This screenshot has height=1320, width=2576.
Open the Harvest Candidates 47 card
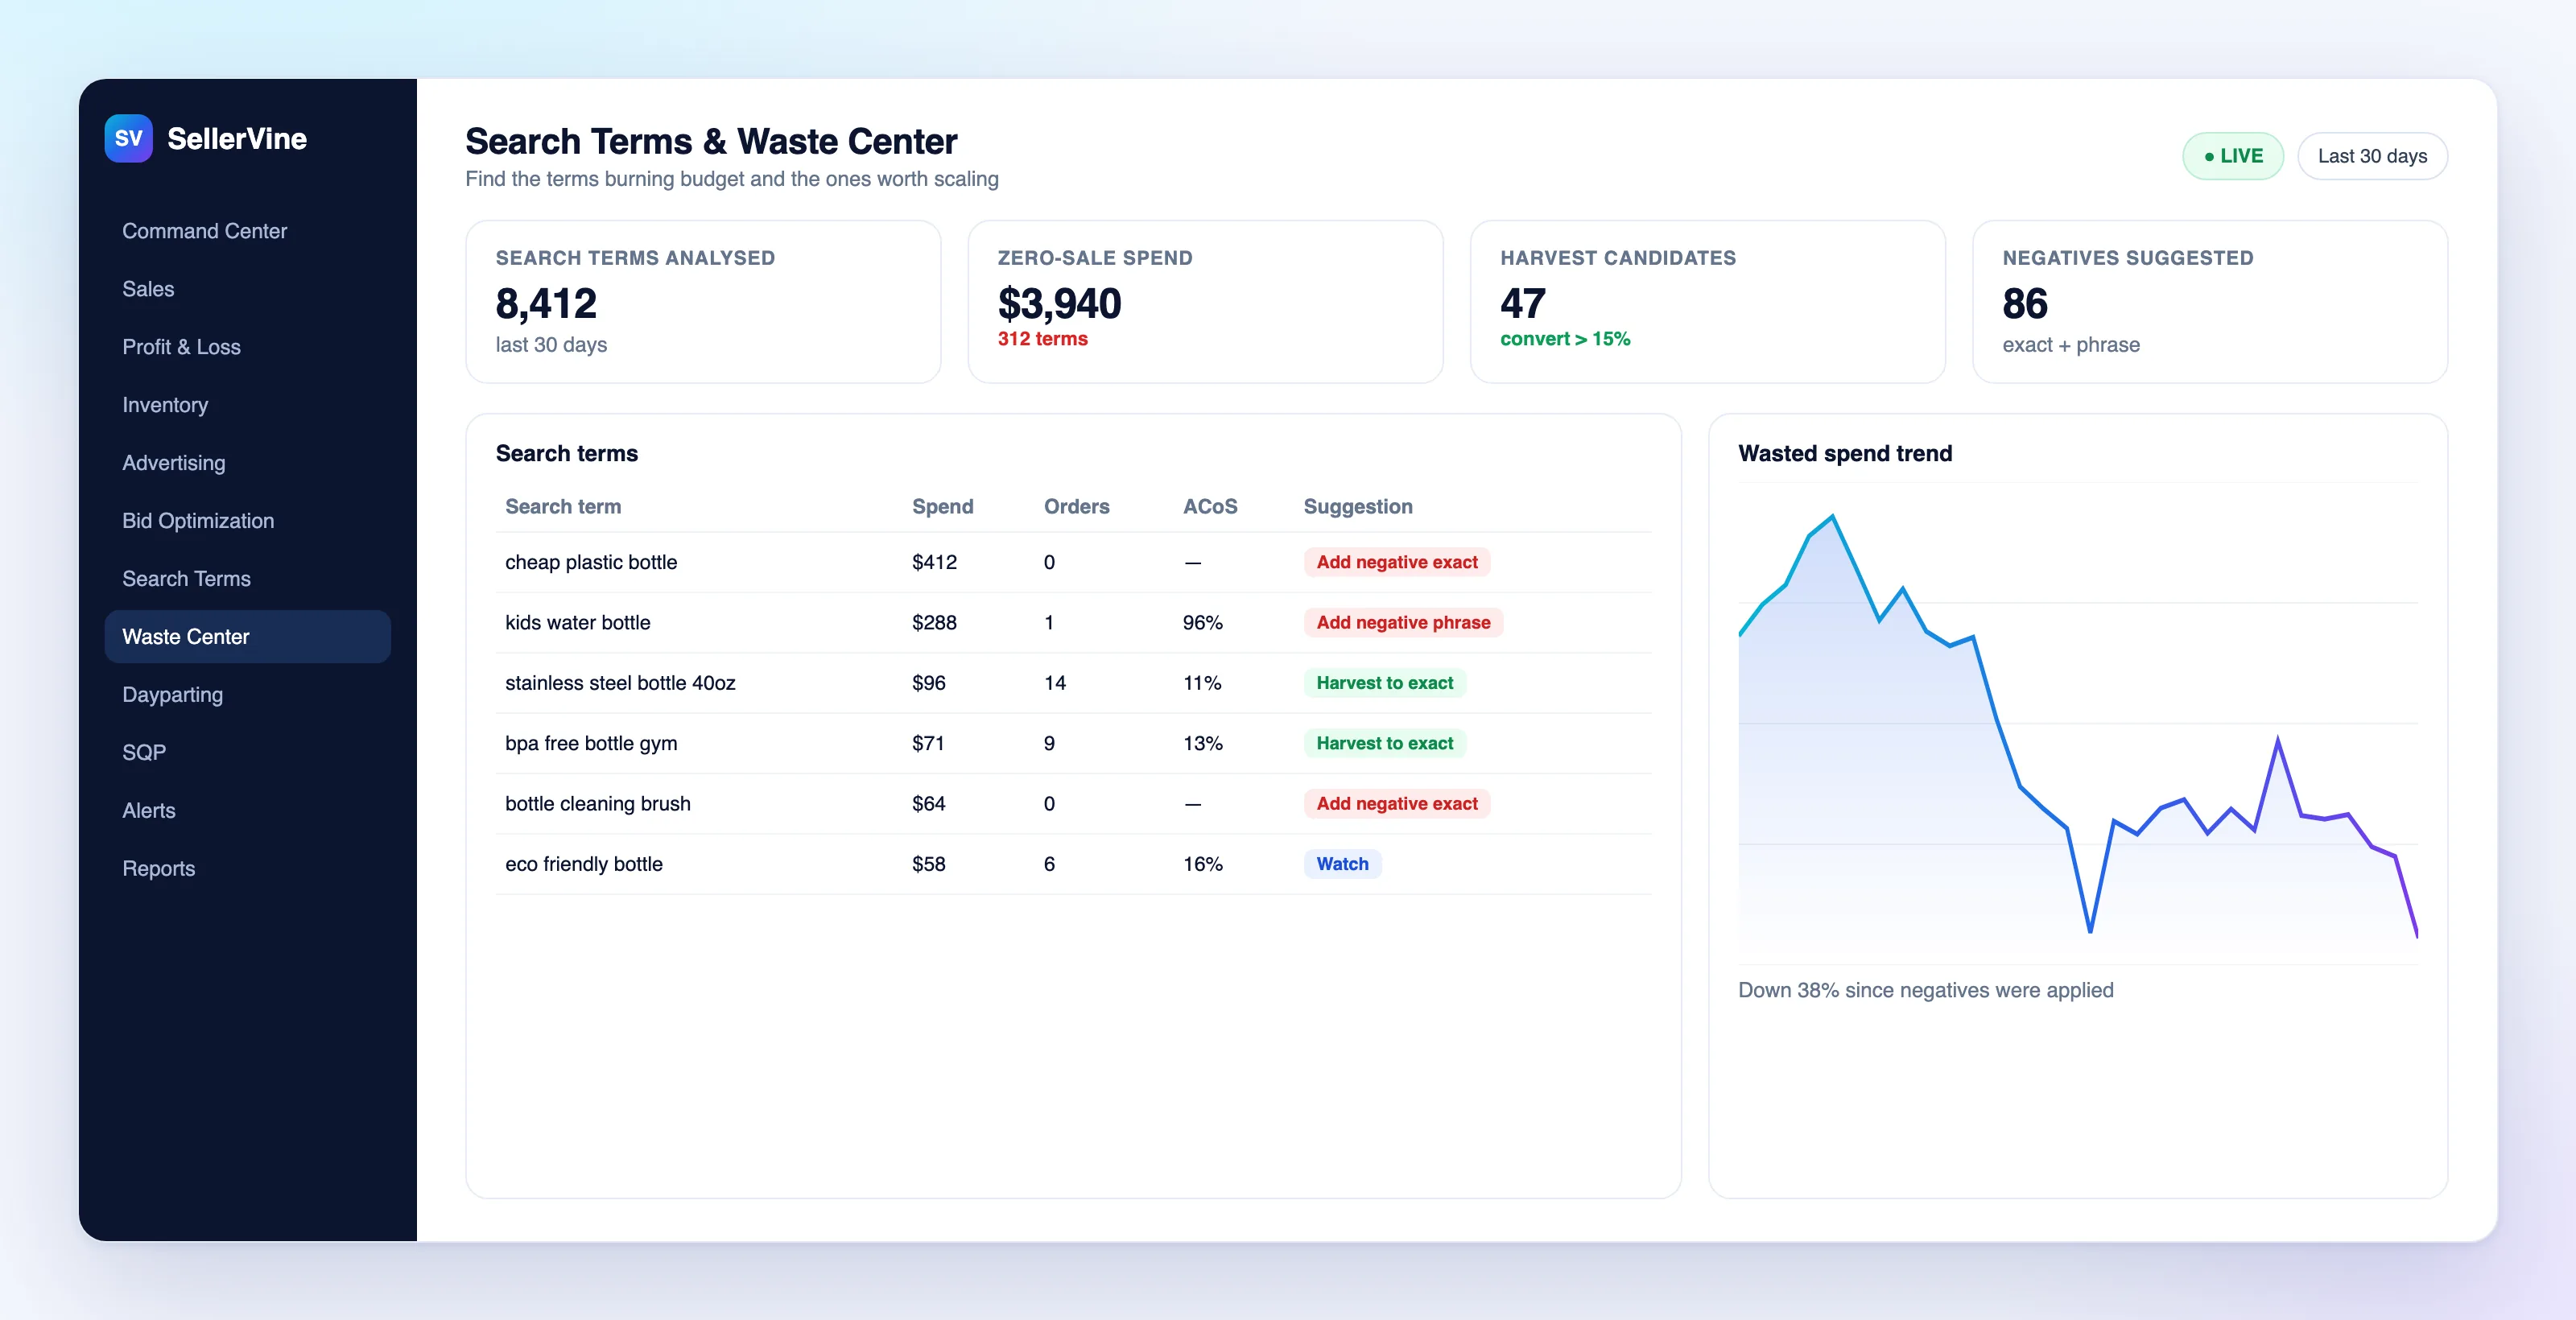click(1707, 302)
